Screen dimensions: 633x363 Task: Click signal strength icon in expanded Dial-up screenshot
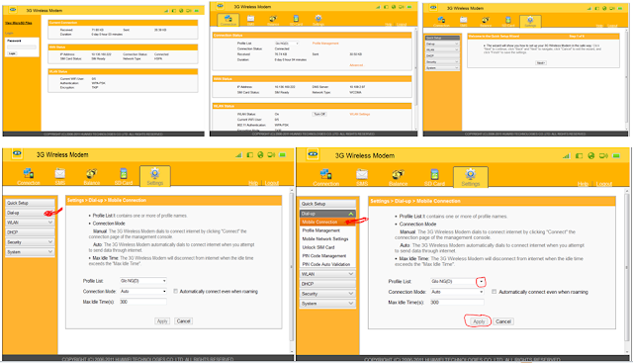566,156
